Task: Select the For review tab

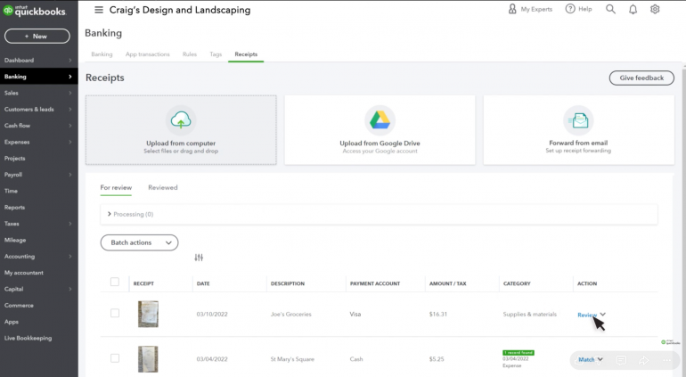Action: 116,187
